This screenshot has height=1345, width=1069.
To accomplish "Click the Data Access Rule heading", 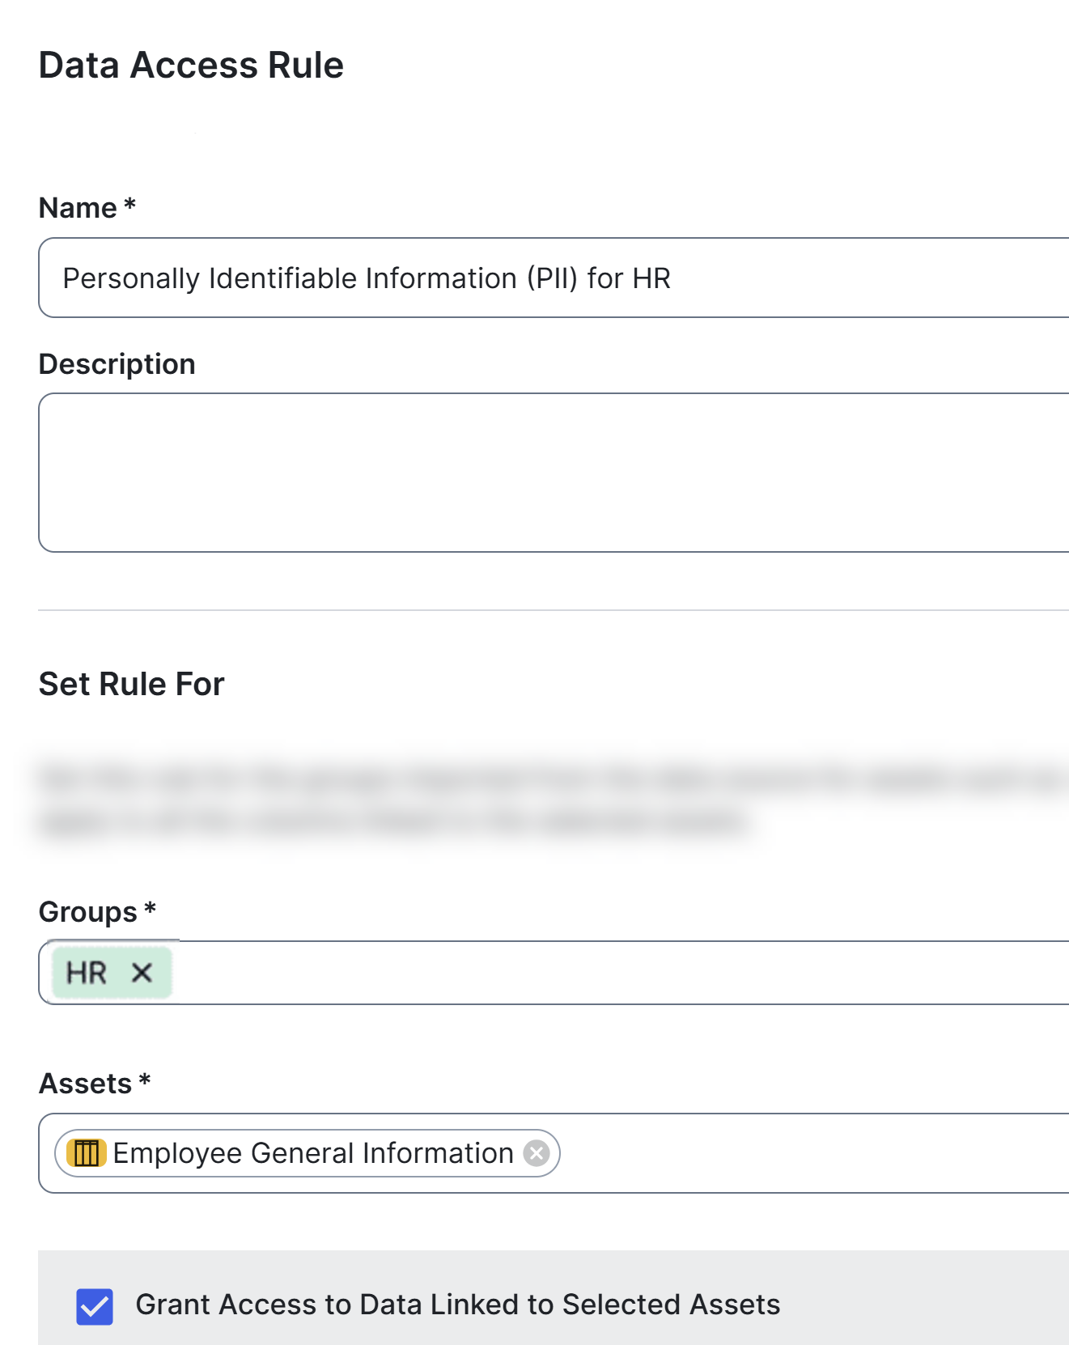I will [191, 65].
